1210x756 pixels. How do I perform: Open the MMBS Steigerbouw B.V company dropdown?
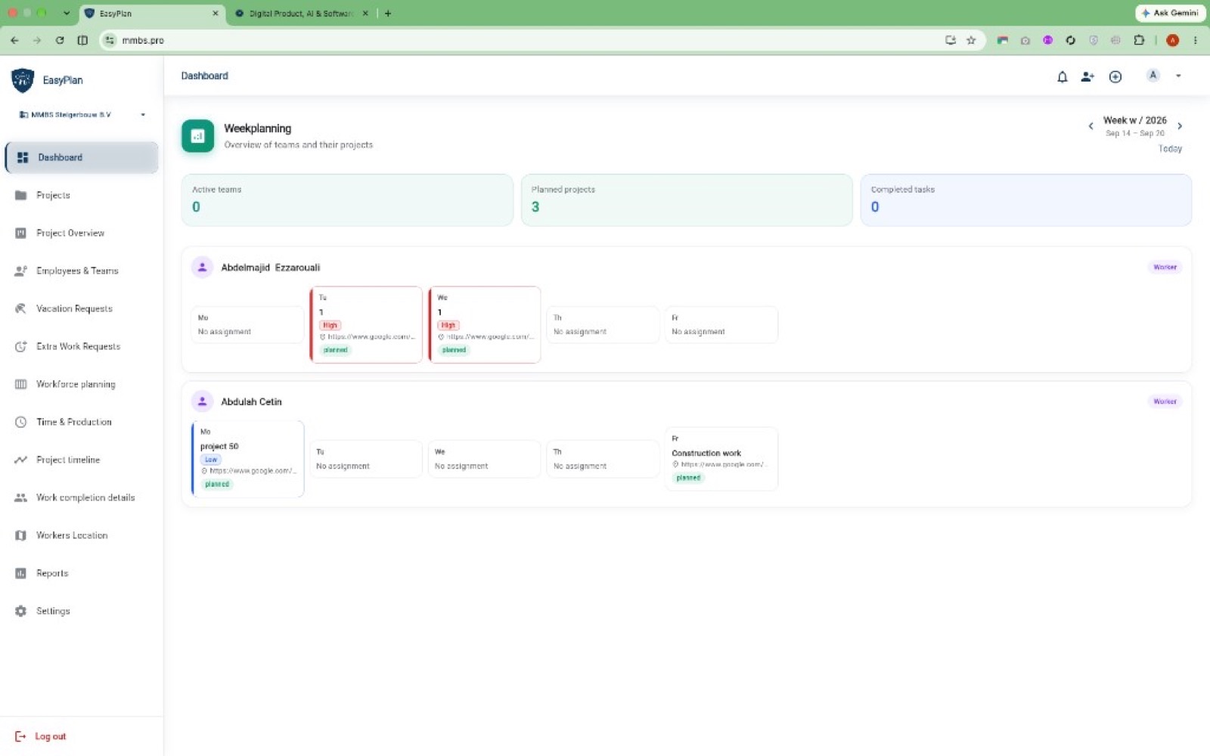click(82, 115)
